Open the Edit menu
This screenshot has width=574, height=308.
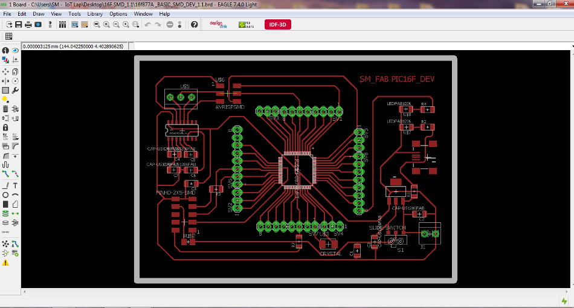22,14
